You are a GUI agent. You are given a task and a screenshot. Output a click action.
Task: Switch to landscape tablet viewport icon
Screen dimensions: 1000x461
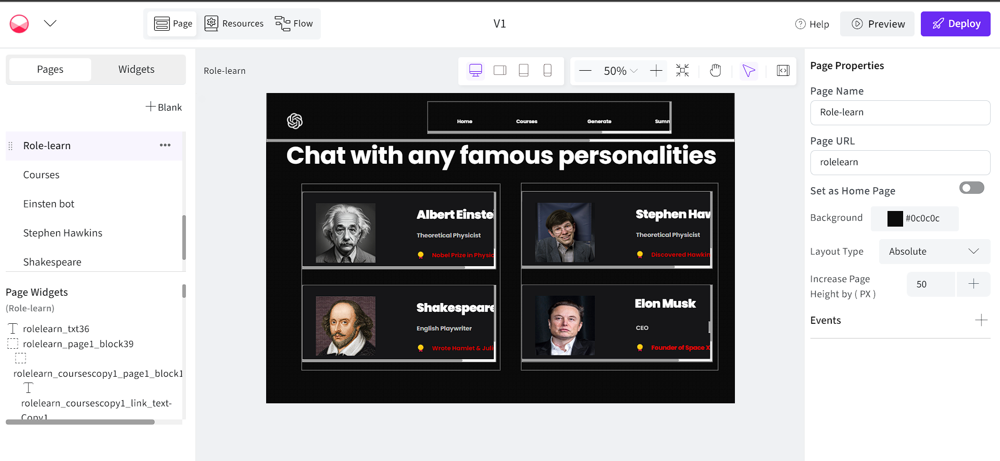tap(500, 70)
